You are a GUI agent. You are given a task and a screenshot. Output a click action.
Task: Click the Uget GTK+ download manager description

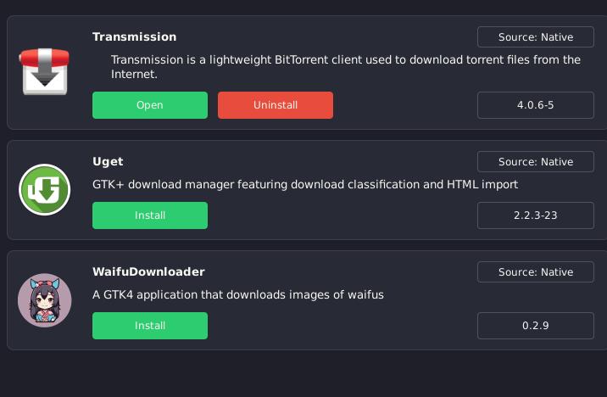tap(304, 184)
